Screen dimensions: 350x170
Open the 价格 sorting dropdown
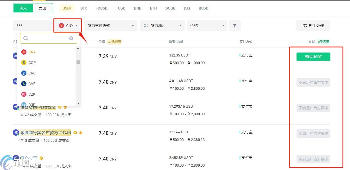click(207, 25)
